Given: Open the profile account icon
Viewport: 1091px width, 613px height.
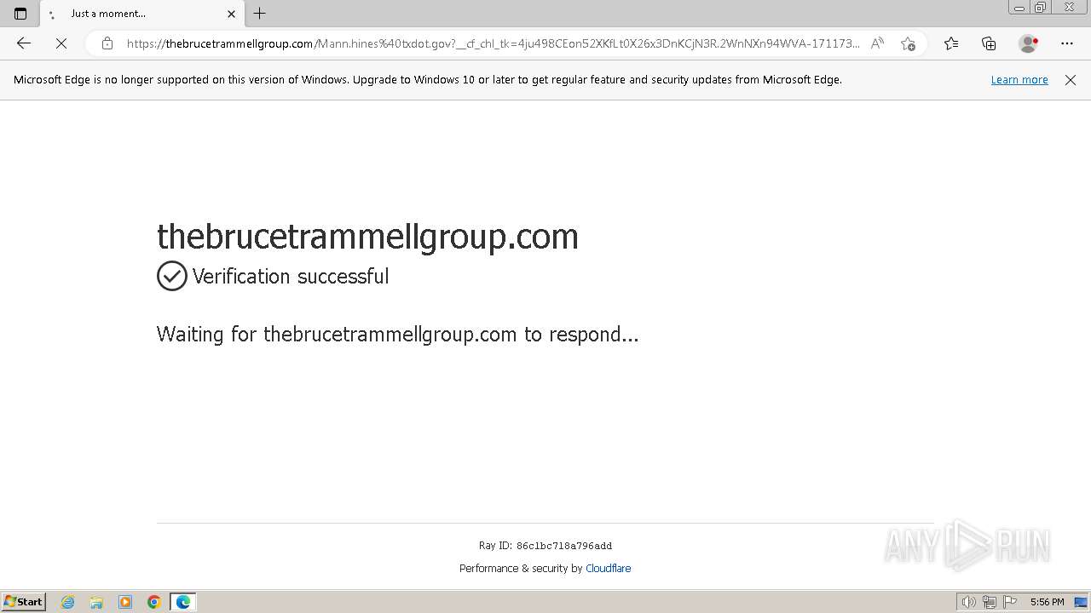Looking at the screenshot, I should (x=1029, y=43).
